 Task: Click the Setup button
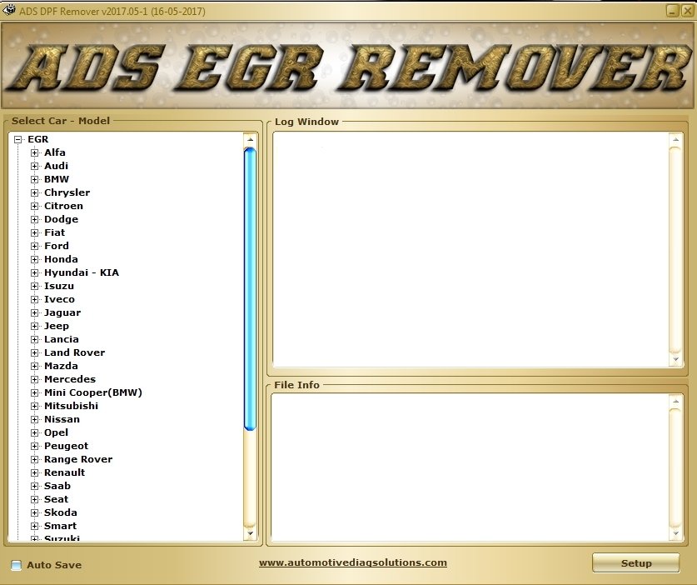coord(635,563)
